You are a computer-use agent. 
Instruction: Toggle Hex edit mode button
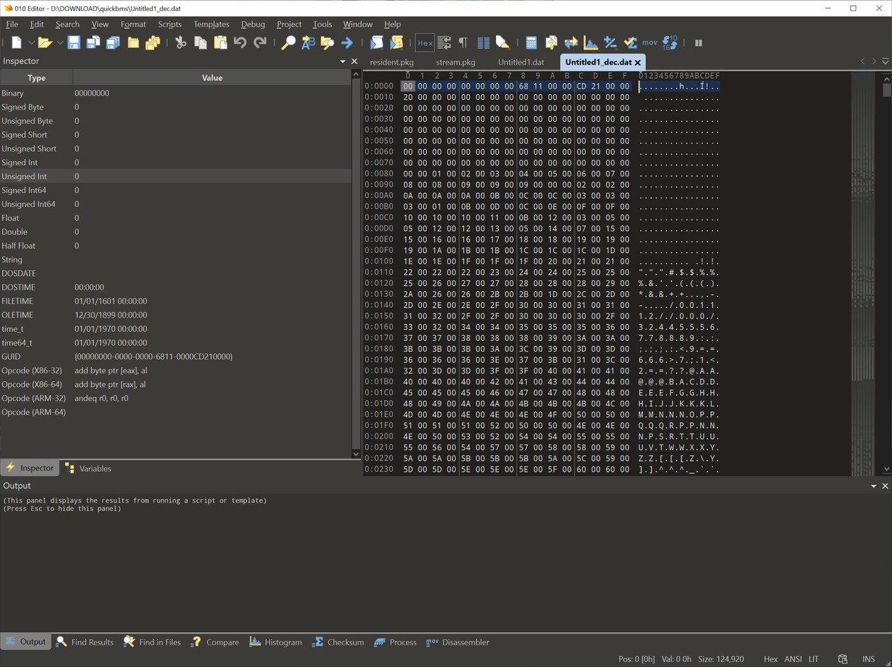[x=425, y=43]
